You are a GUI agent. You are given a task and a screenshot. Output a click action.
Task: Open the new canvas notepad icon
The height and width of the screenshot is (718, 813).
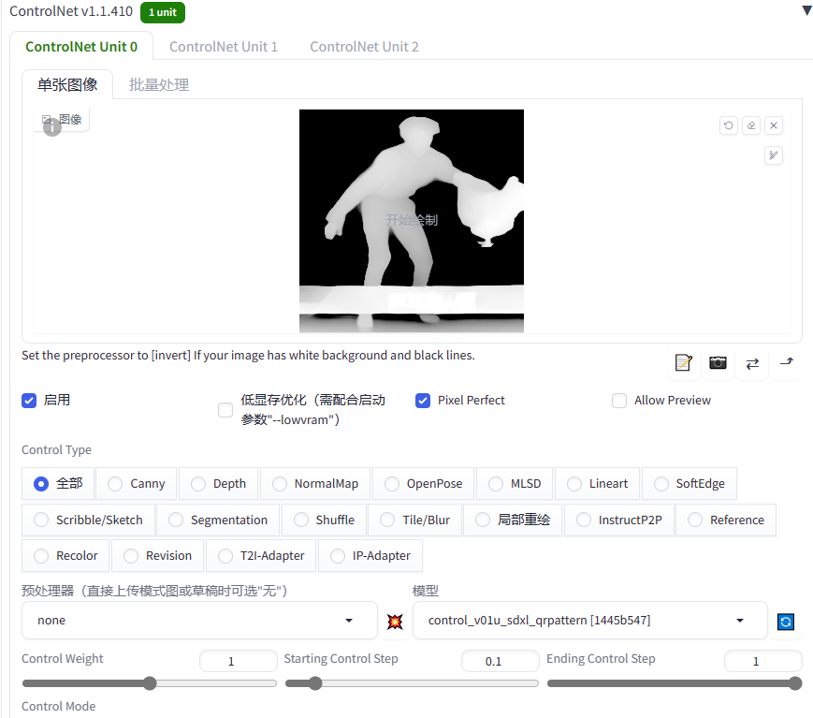coord(684,362)
